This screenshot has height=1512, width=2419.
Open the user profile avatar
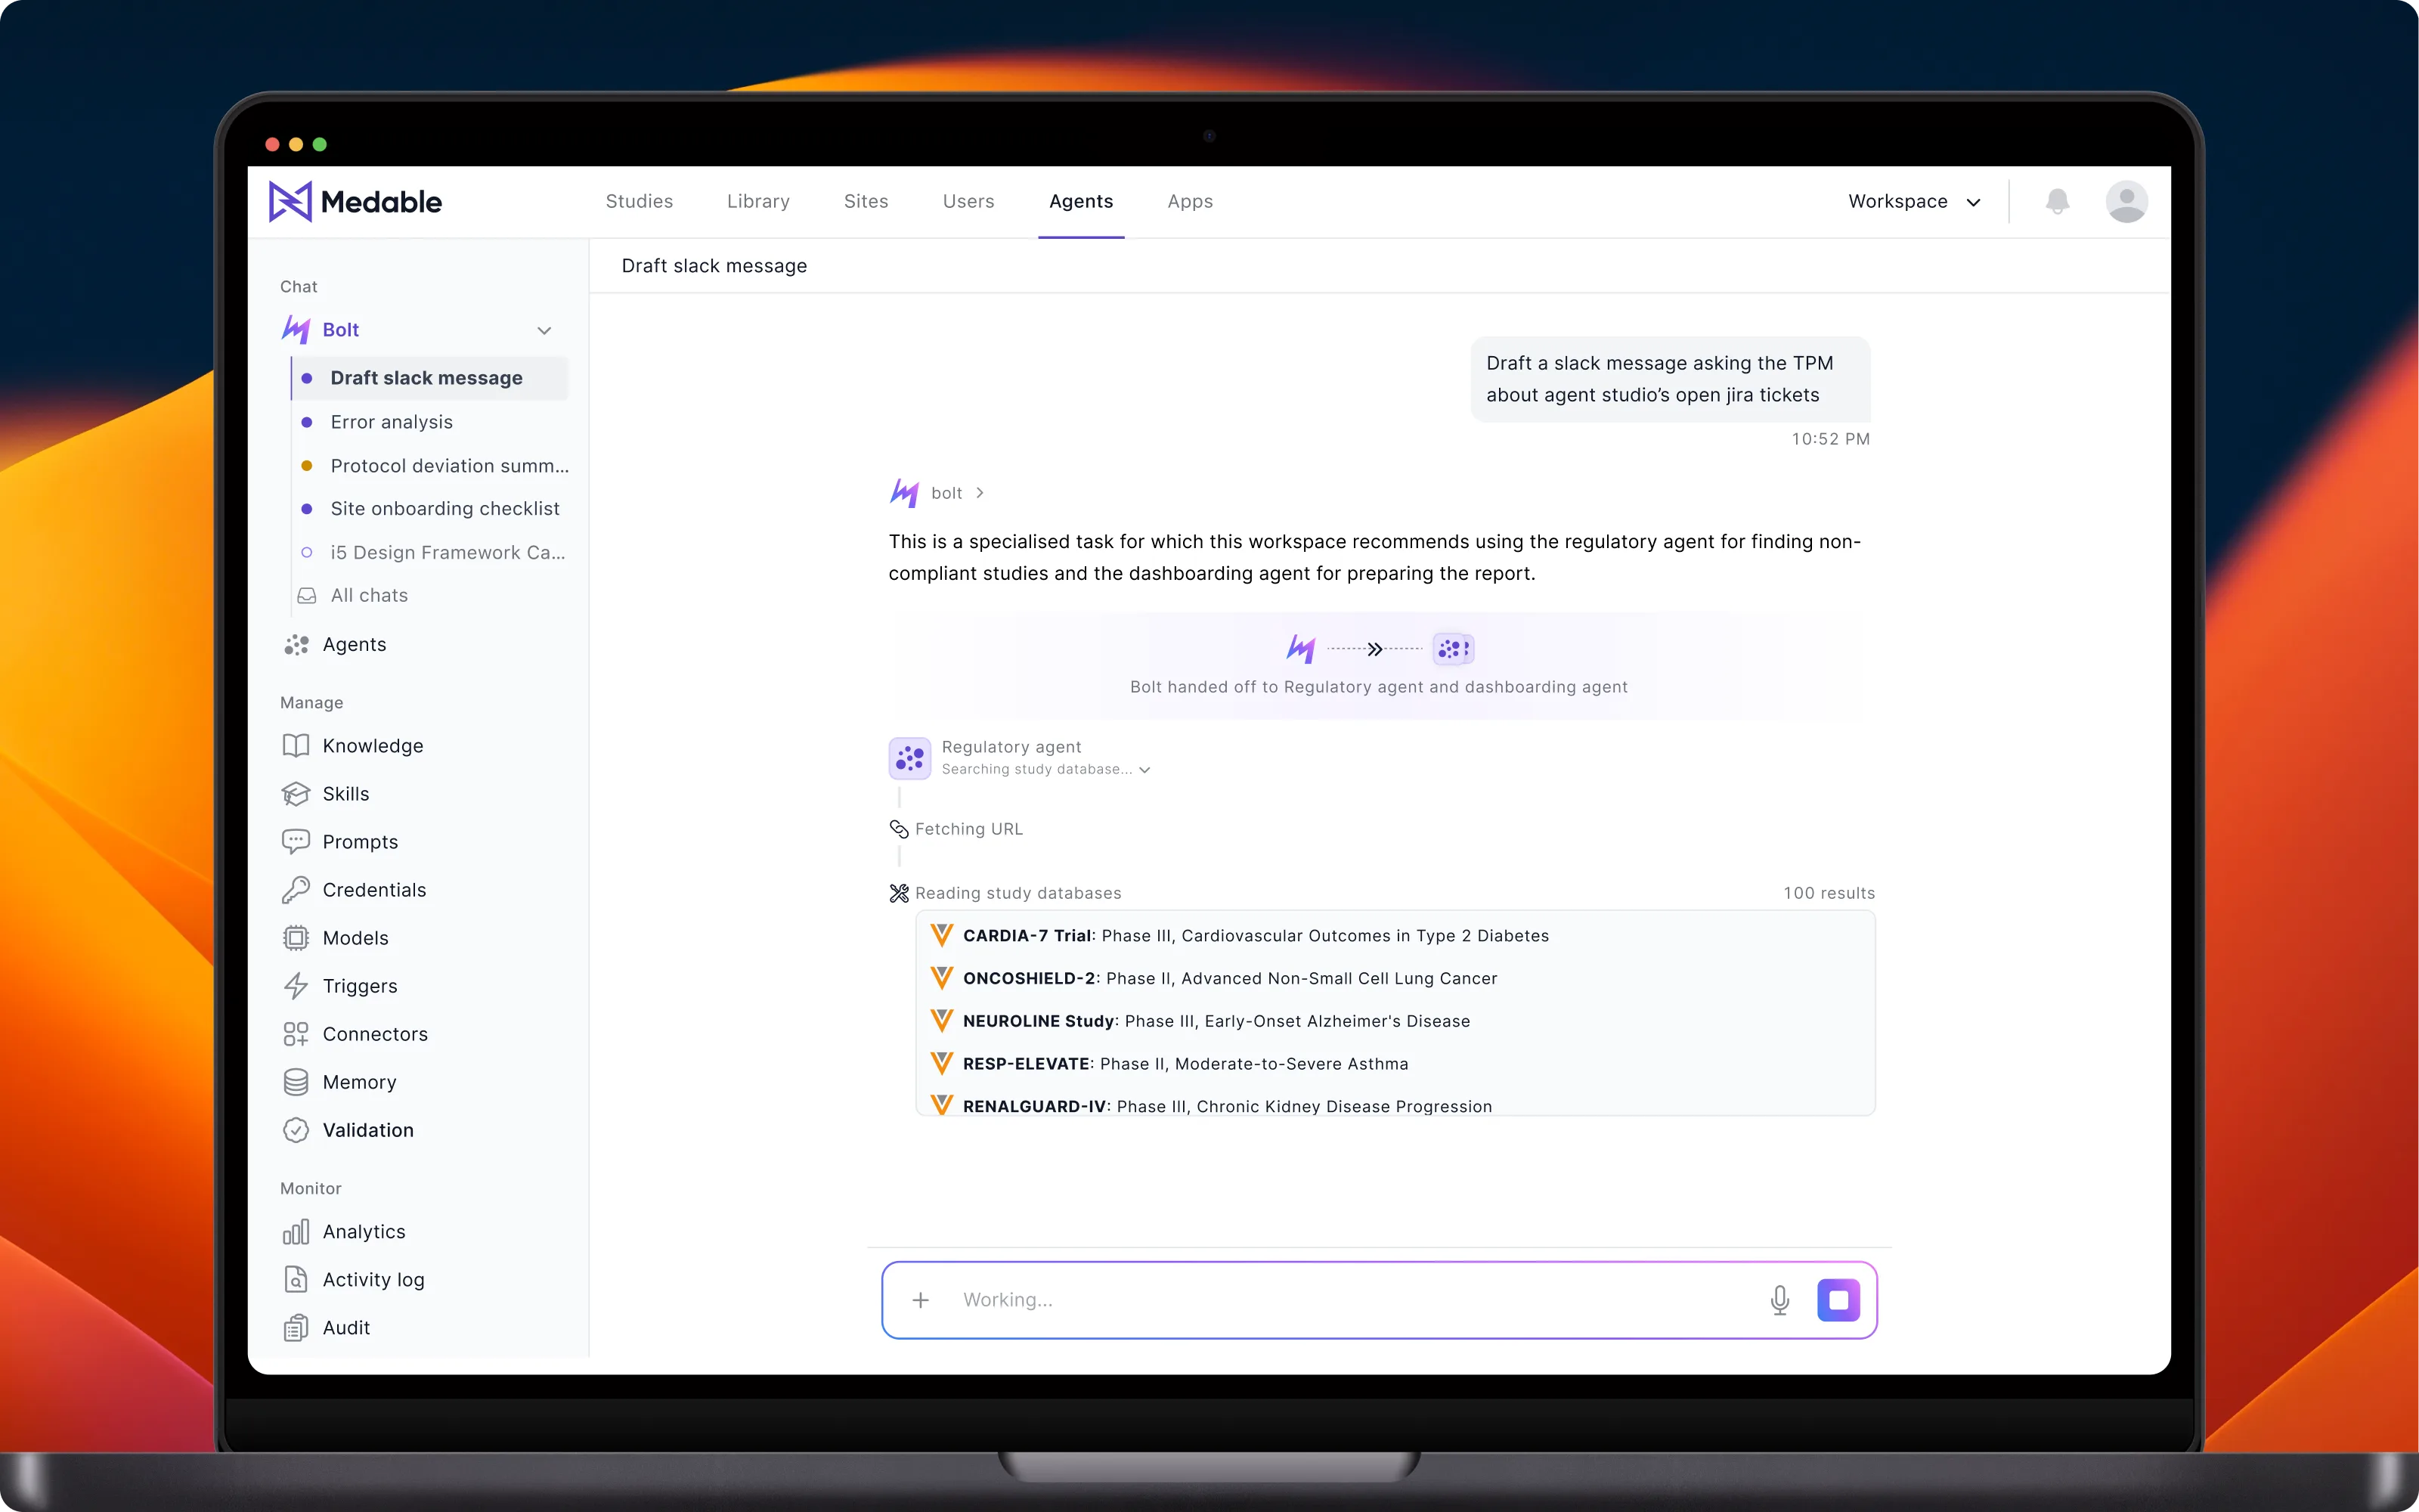(x=2126, y=202)
